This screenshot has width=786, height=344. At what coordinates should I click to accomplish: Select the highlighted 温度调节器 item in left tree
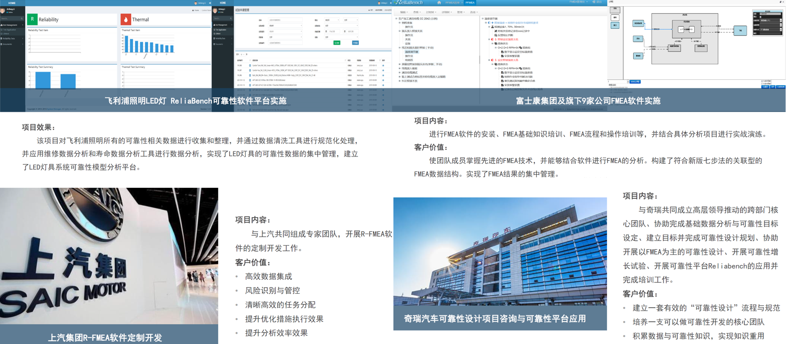411,52
